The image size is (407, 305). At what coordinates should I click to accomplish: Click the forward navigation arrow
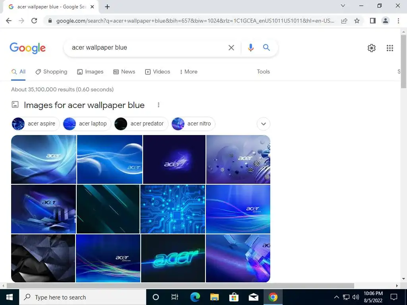coord(21,21)
